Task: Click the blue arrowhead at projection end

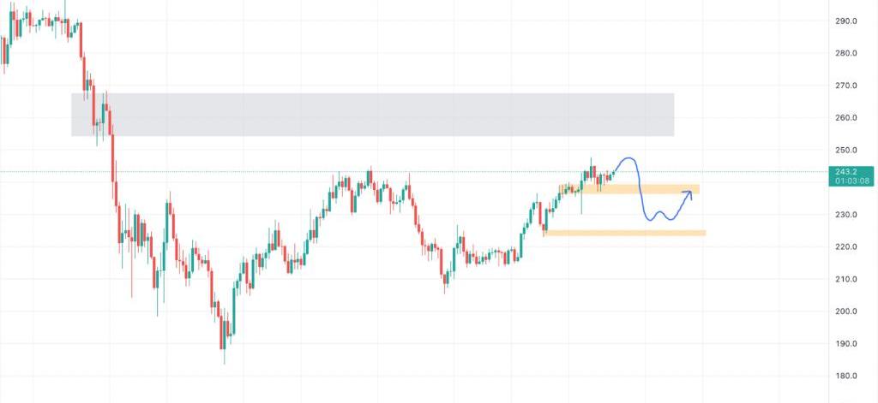Action: click(689, 193)
